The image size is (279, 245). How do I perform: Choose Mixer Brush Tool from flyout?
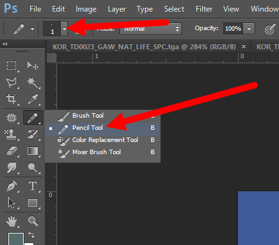coord(103,152)
